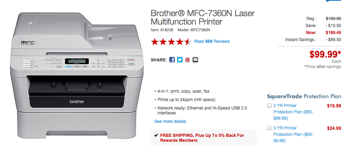Viewport: 348px width, 146px height.
Task: Open Read 809 Reviews link
Action: [x=212, y=41]
